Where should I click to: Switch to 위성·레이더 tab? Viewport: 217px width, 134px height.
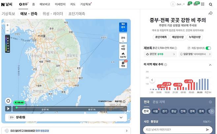pos(53,14)
